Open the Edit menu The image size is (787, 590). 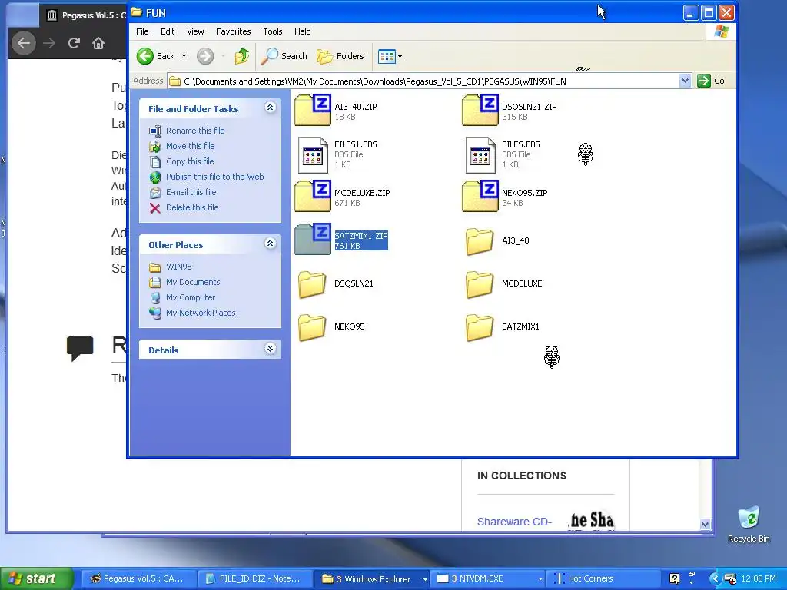click(168, 31)
